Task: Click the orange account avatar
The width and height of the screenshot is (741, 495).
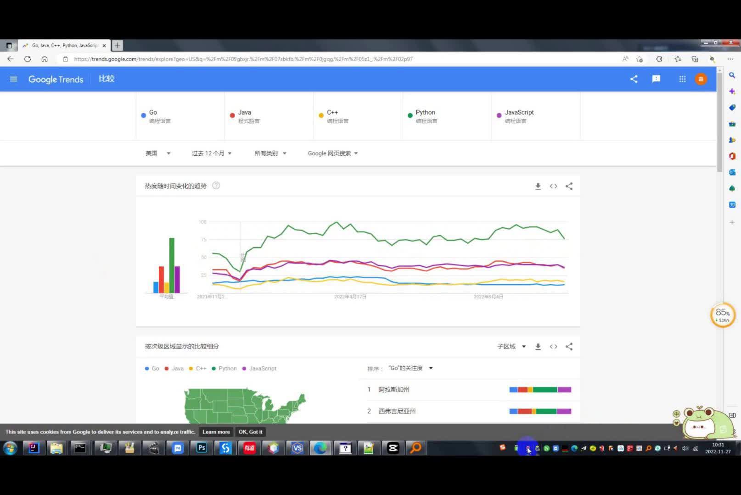Action: [701, 79]
